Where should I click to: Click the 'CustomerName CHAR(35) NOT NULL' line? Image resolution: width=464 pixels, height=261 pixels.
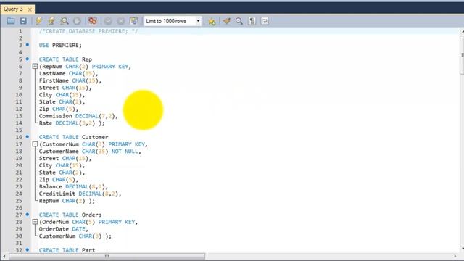(90, 152)
